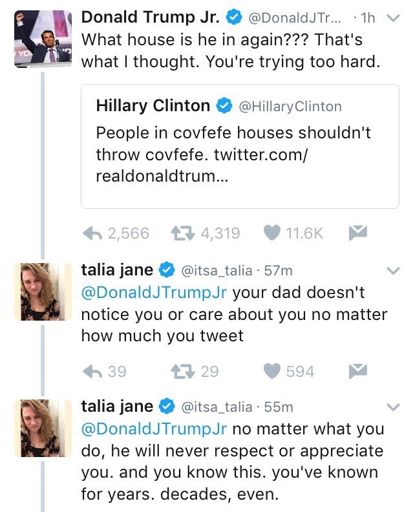
Task: Click the @itsa_talia handle on 55m tweet
Action: pyautogui.click(x=216, y=407)
